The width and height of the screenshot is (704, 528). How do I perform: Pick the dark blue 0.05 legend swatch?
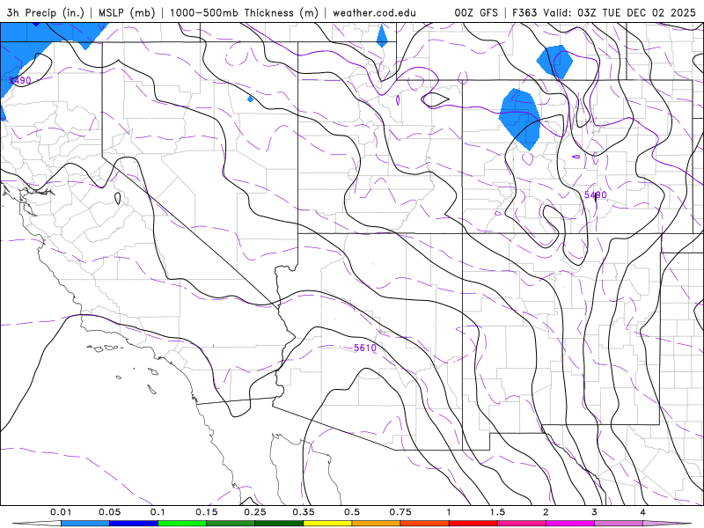(134, 524)
